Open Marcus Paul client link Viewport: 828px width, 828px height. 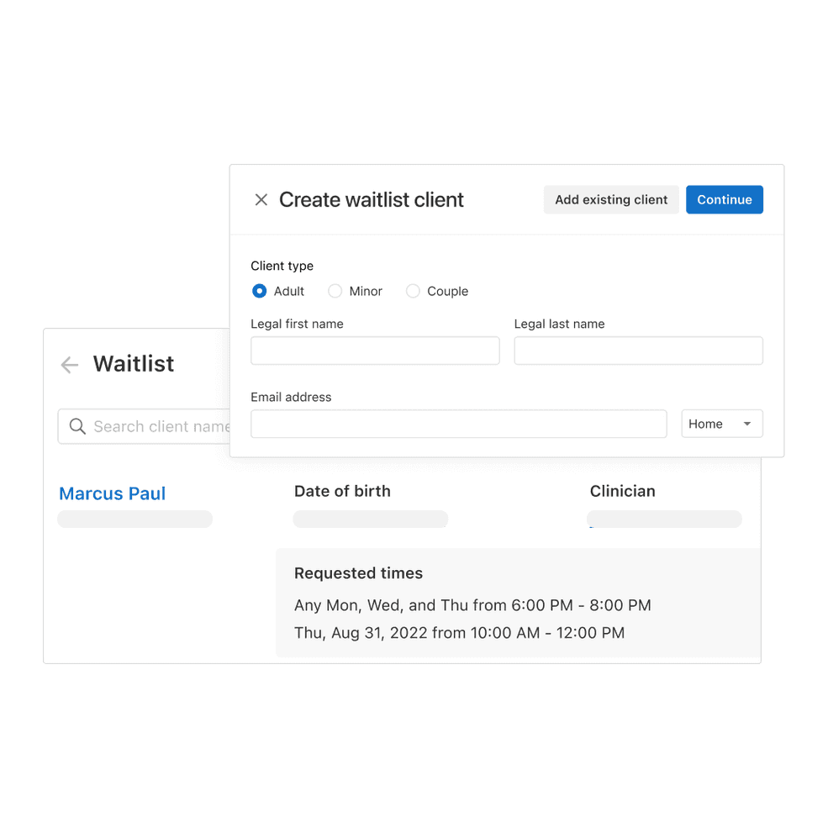tap(113, 493)
